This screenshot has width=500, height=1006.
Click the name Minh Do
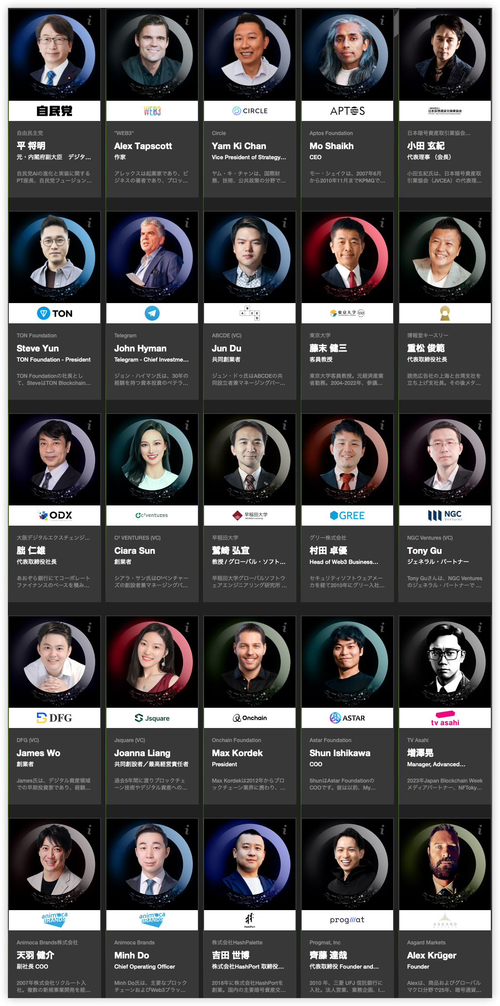[131, 955]
